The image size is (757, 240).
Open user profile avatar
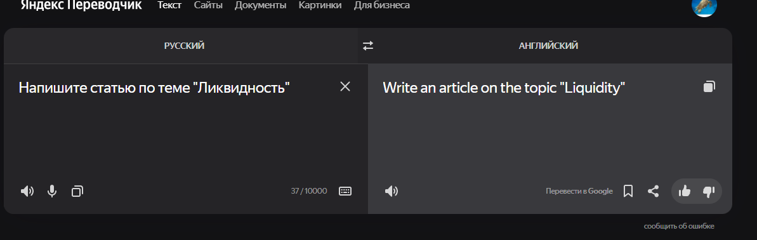[x=704, y=6]
